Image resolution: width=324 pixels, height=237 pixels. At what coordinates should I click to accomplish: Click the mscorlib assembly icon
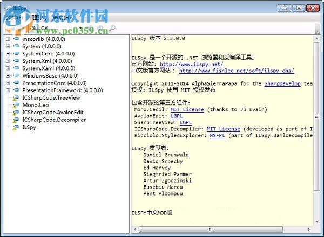tap(16, 39)
